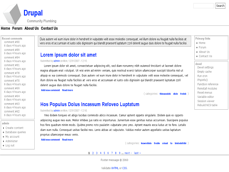Add new comment on Lorem ipsum post
The height and width of the screenshot is (172, 229).
(x=50, y=90)
